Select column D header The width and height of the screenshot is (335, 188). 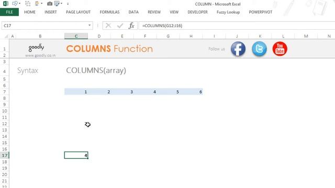[x=99, y=36]
